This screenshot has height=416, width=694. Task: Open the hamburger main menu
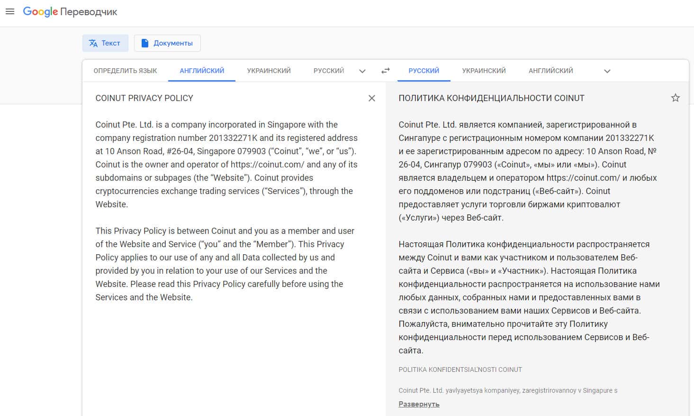pyautogui.click(x=10, y=11)
